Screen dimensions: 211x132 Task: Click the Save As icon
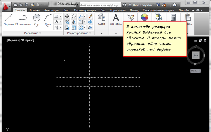(x=32, y=5)
